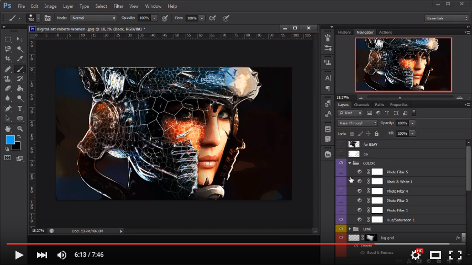Play the video

(19, 255)
